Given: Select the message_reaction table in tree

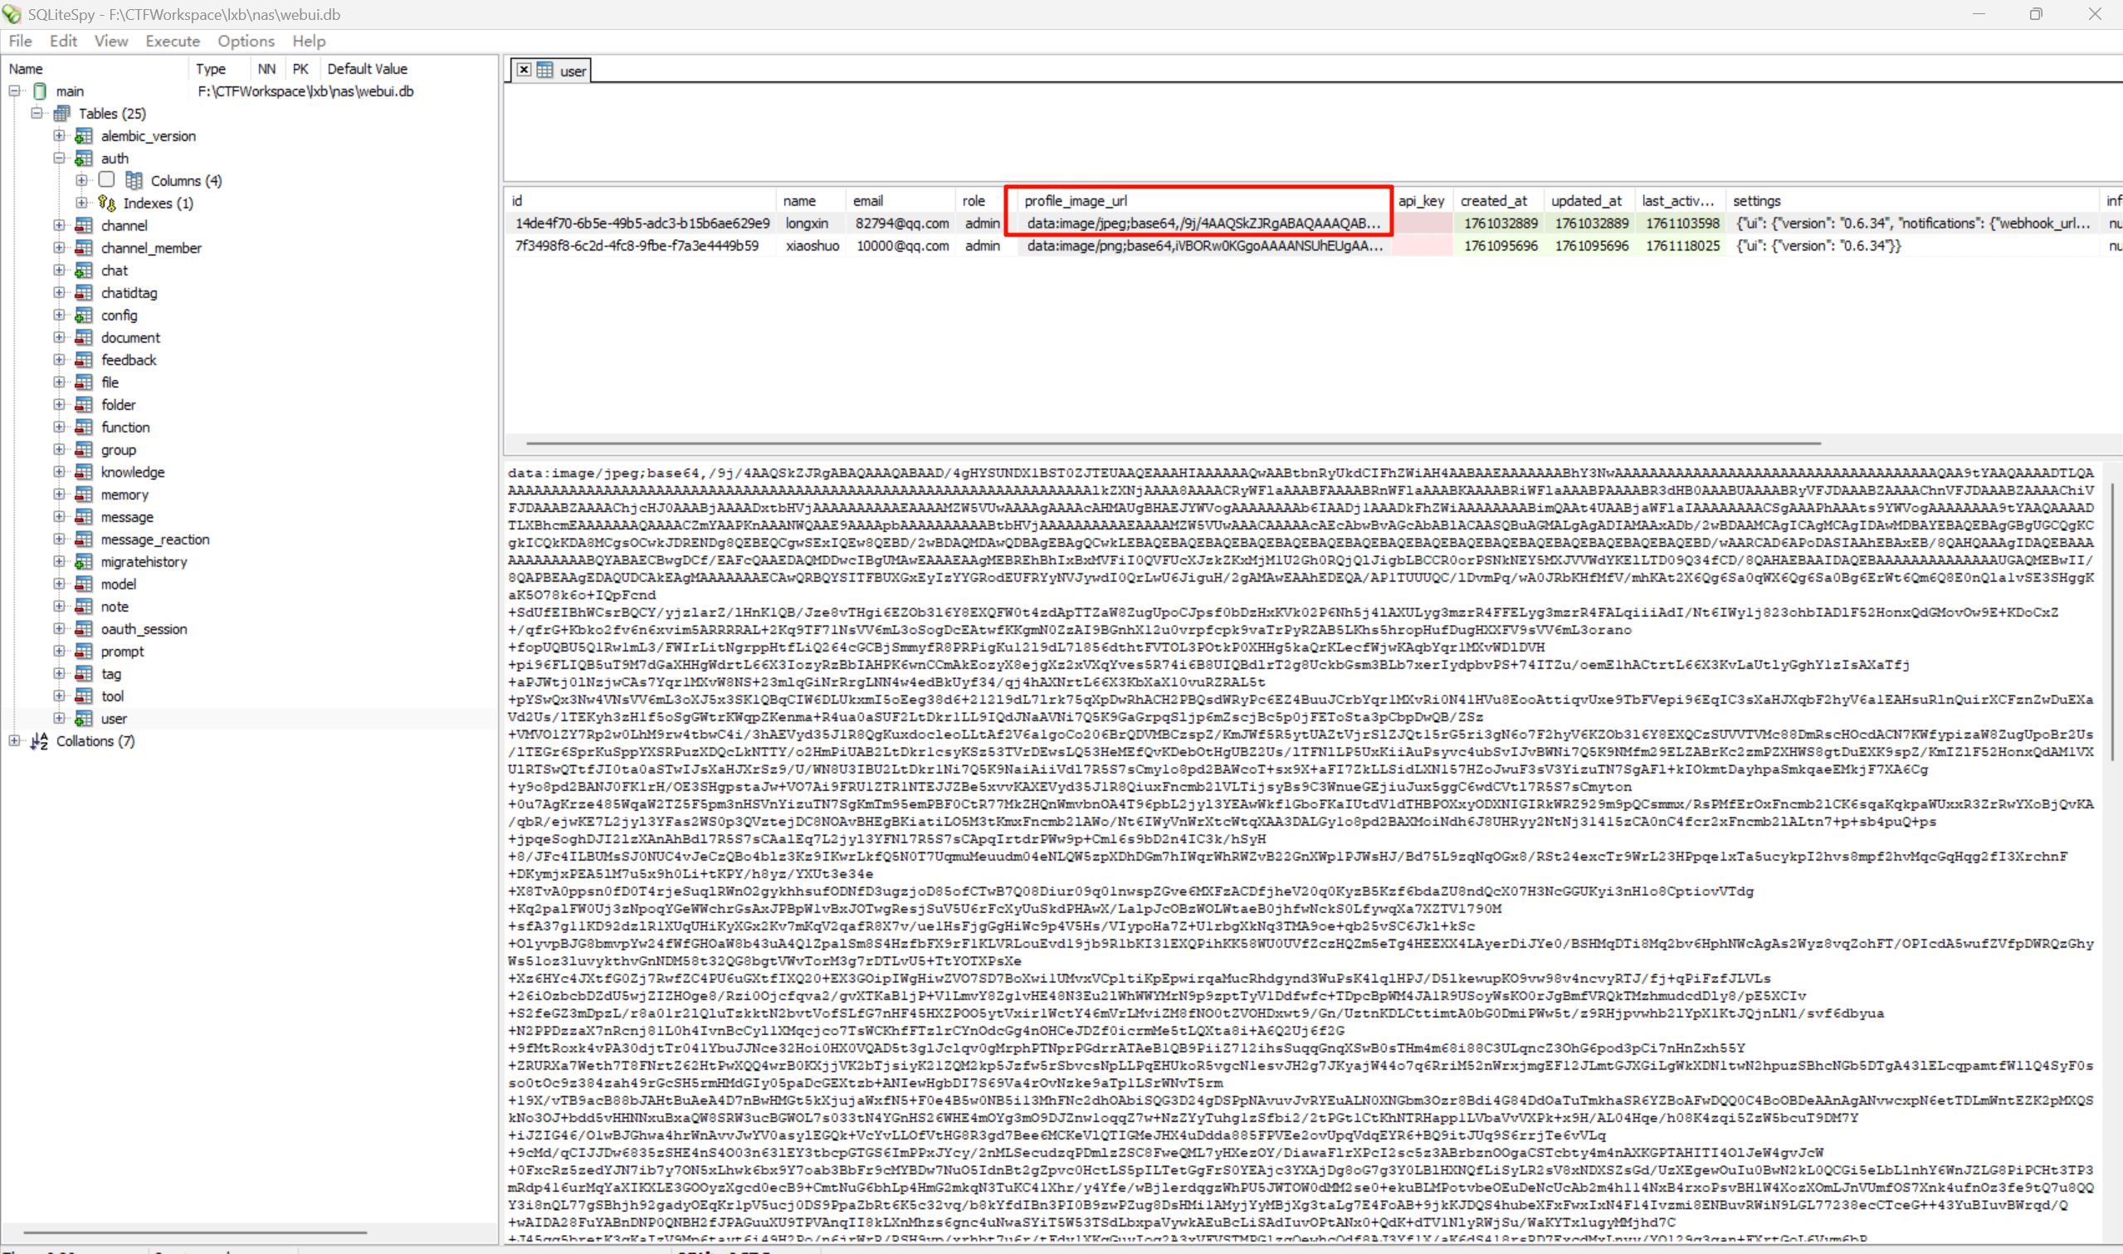Looking at the screenshot, I should click(x=154, y=539).
